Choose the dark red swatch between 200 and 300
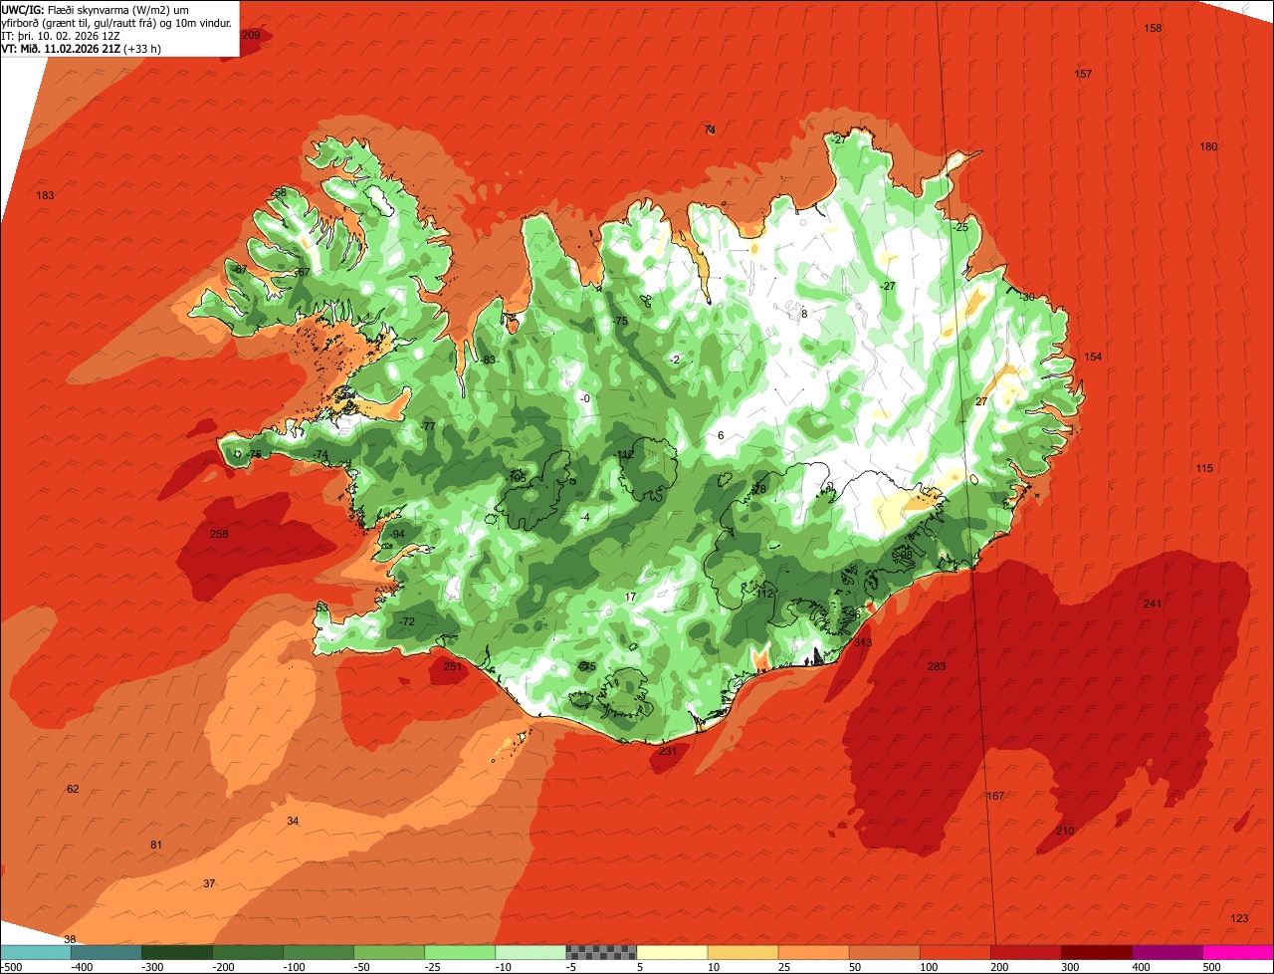 (1026, 952)
